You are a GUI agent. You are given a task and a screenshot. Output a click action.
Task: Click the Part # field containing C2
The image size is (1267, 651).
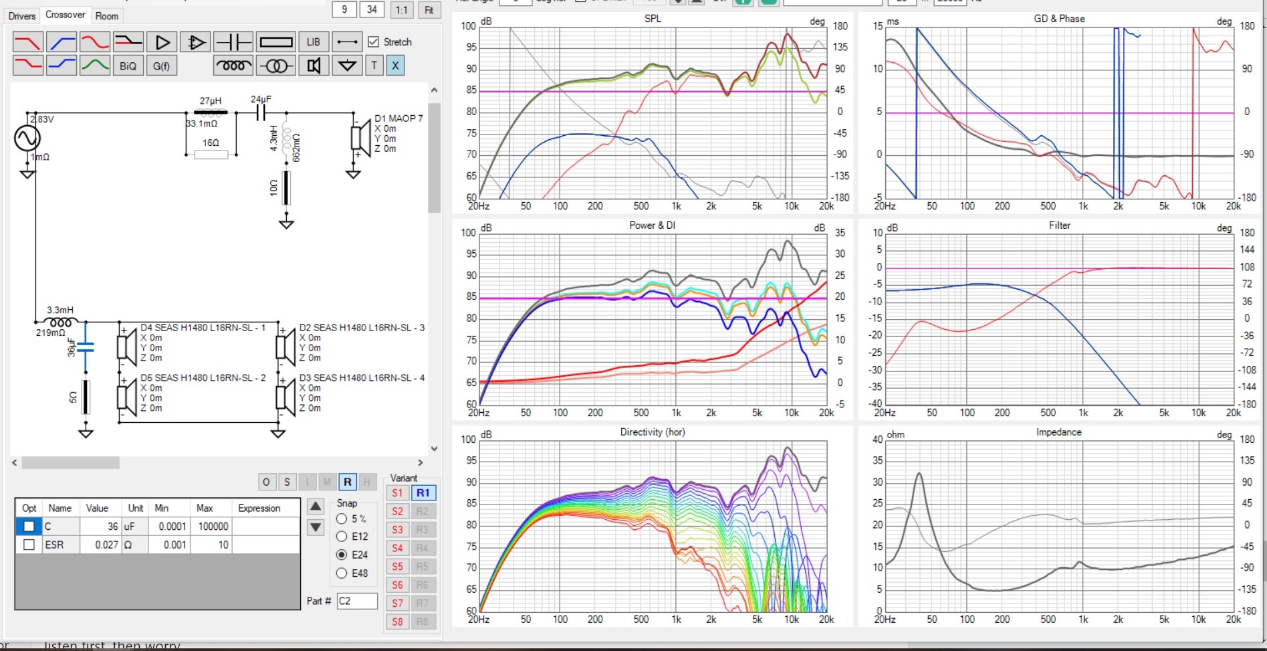pyautogui.click(x=357, y=601)
